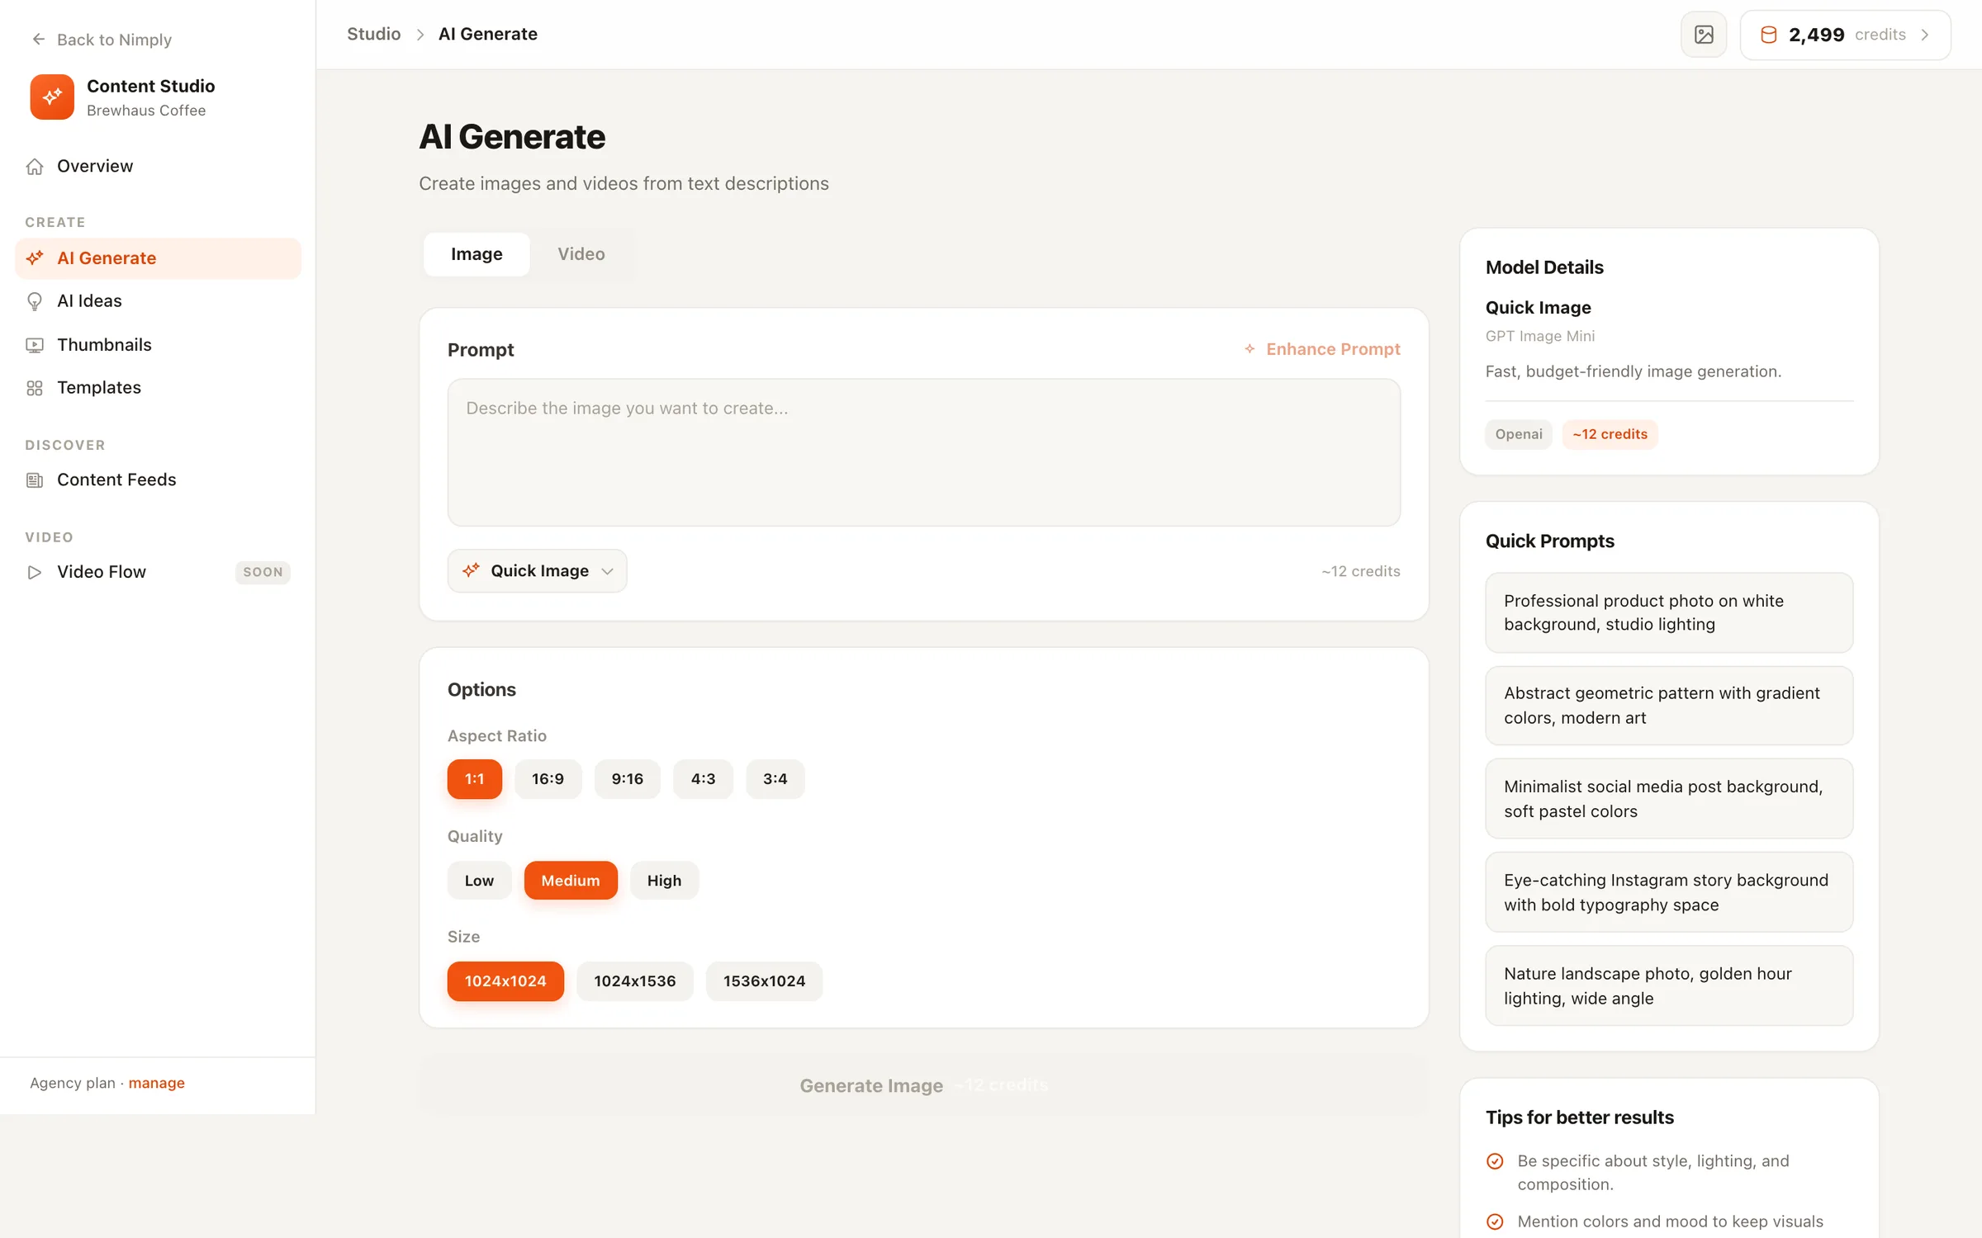Click the breadcrumb chevron after Studio
Viewport: 1982px width, 1238px height.
[x=420, y=35]
